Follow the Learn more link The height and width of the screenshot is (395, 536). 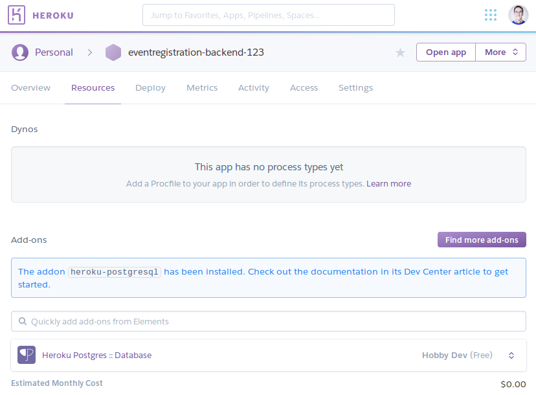(388, 184)
